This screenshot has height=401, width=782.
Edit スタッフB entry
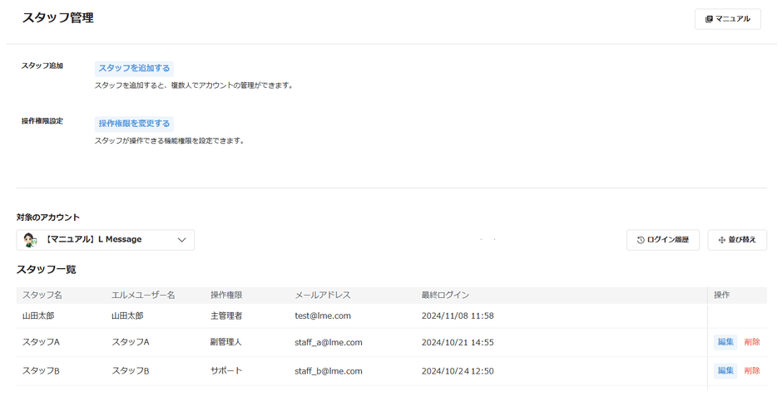coord(725,371)
